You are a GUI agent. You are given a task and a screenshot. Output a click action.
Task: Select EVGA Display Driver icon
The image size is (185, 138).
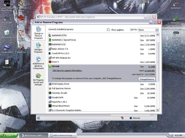[x=50, y=84]
